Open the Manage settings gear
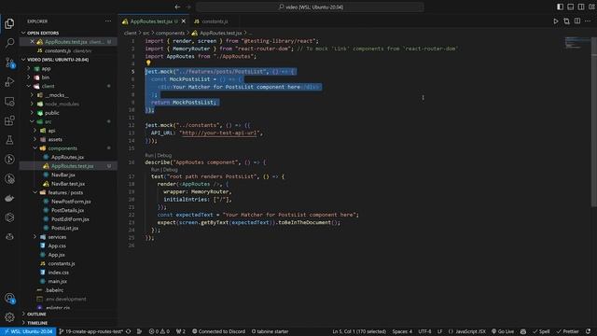Screen dimensions: 597x336 coord(9,316)
